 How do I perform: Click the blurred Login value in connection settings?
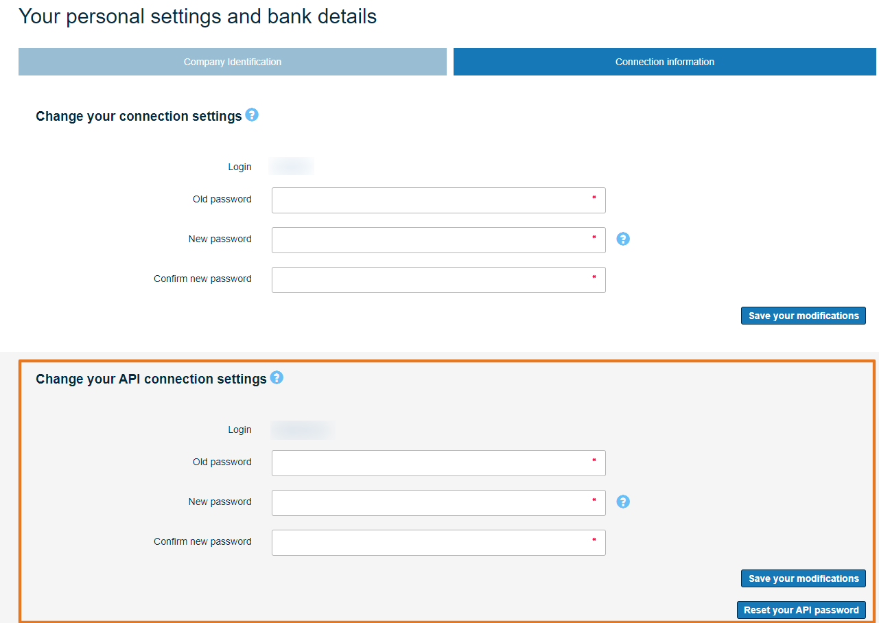pos(291,167)
